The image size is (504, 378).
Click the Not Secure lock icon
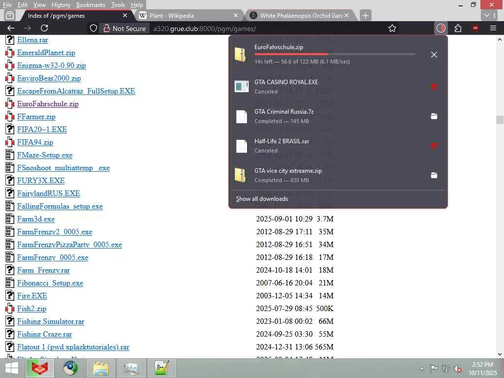pyautogui.click(x=107, y=28)
